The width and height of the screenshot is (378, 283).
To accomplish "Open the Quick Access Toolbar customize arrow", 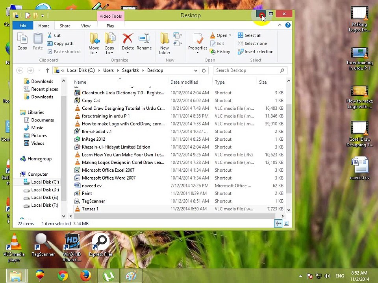I will (43, 16).
